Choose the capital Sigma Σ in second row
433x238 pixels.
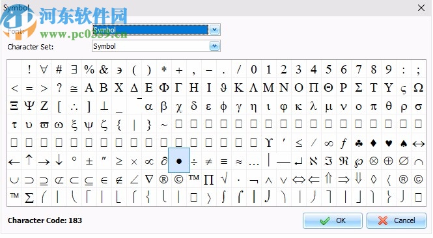point(358,88)
